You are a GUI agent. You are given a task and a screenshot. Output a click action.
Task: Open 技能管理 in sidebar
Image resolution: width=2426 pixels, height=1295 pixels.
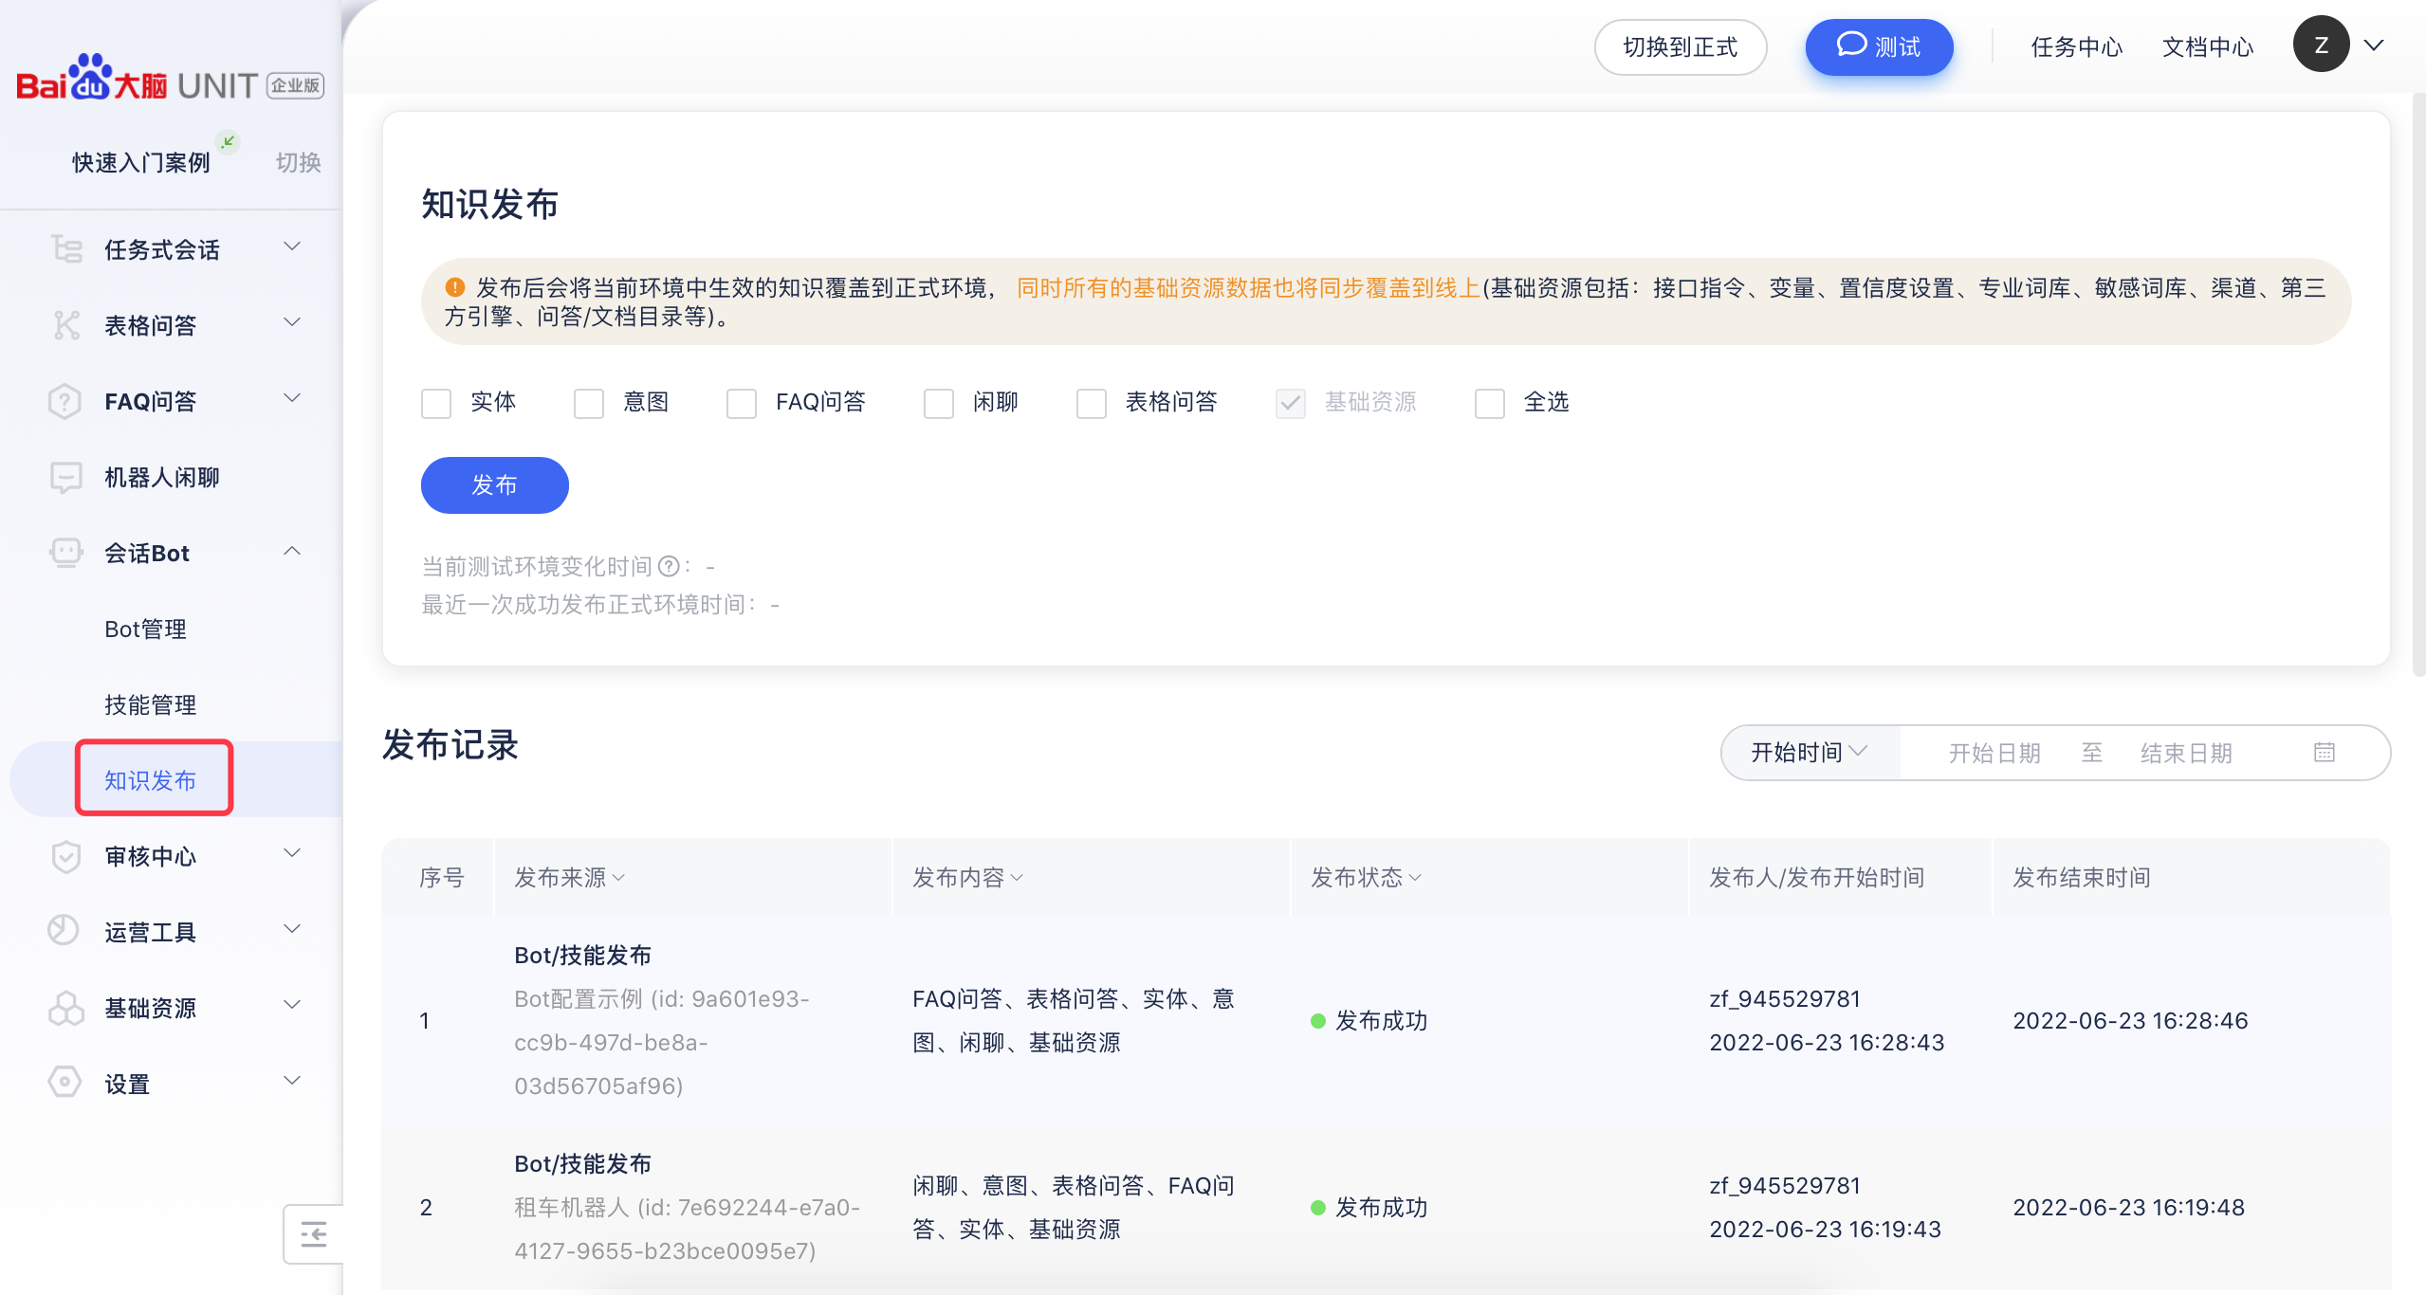(151, 705)
